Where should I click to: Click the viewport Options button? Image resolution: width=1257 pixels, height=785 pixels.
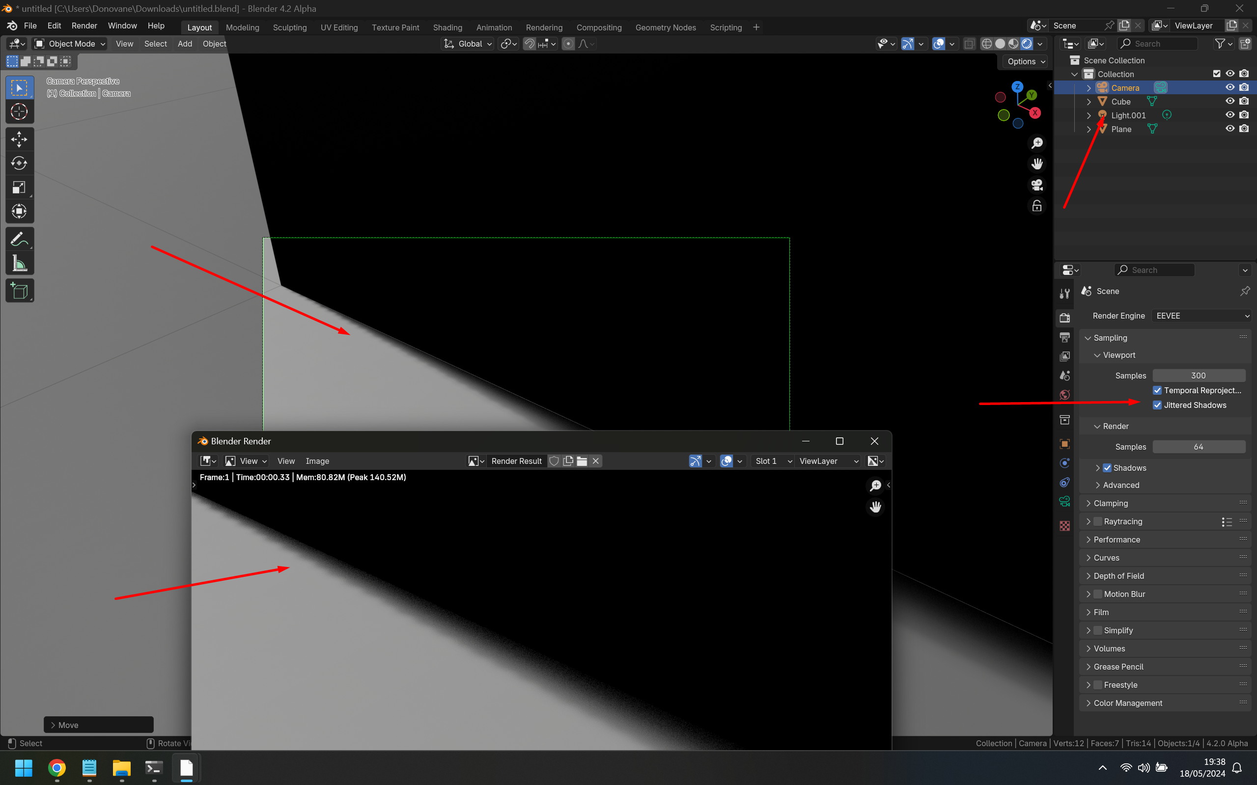1026,61
